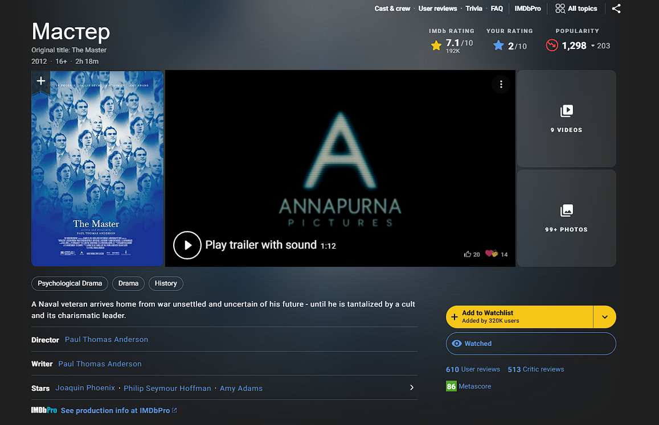
Task: Open the trailer three-dot options menu
Action: click(x=501, y=84)
